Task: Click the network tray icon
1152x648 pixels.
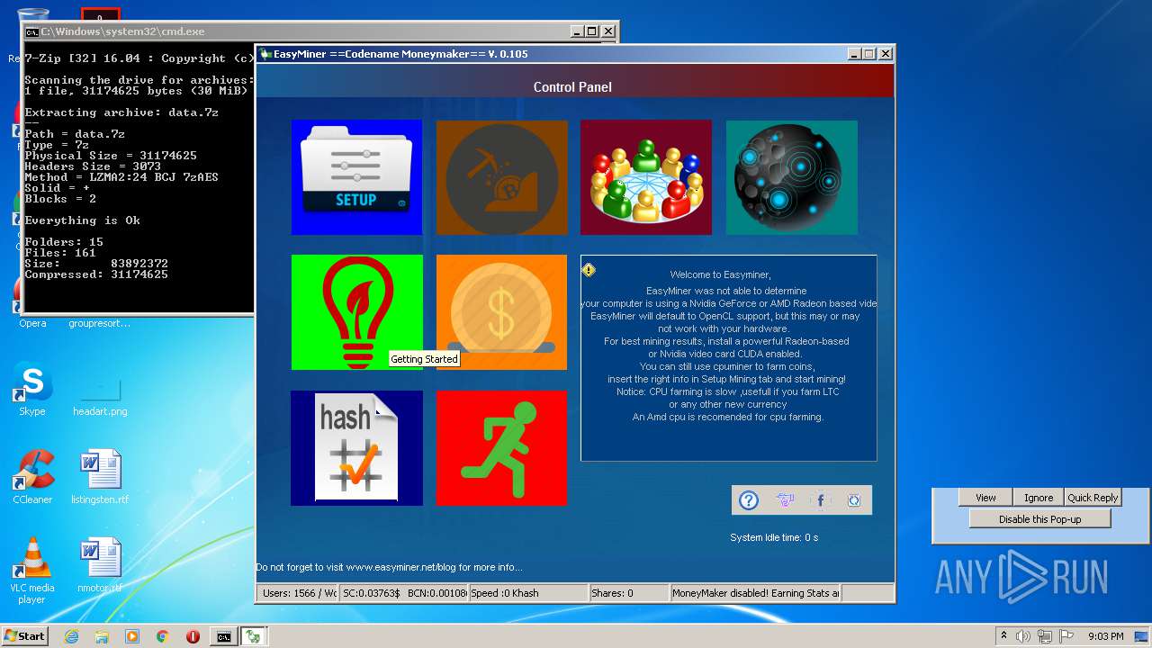Action: coord(1044,636)
